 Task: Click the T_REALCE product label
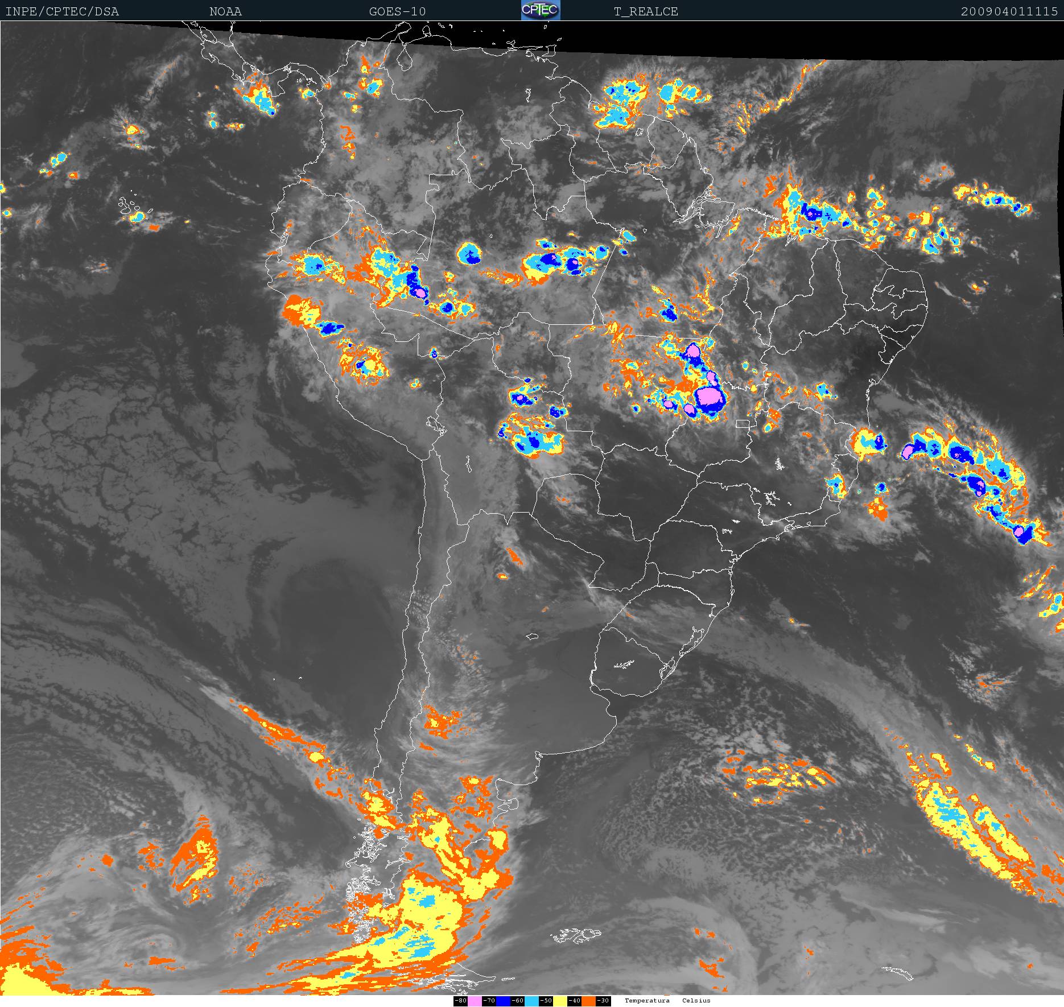646,11
